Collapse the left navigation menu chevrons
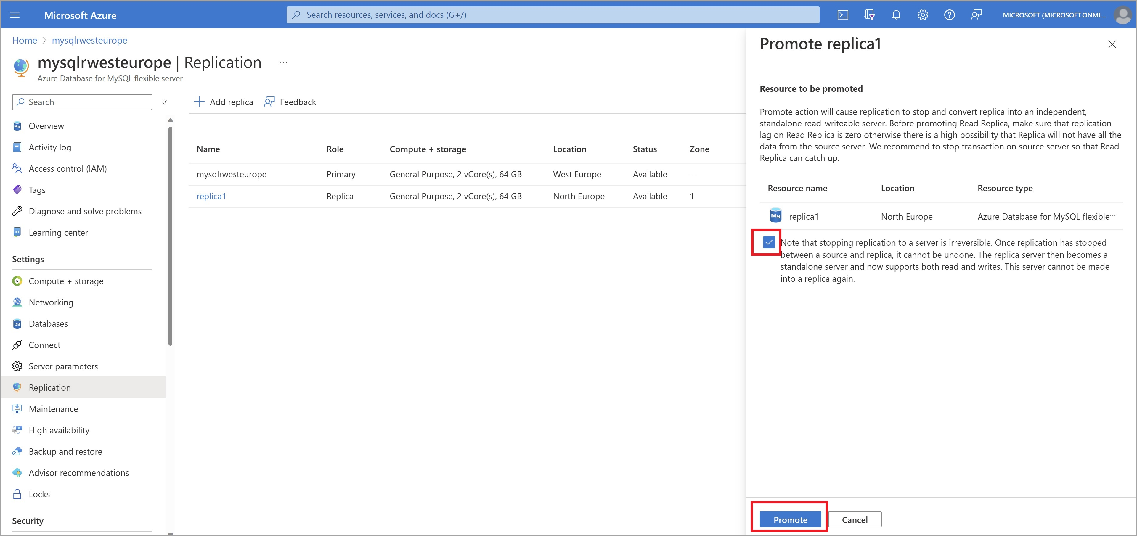The height and width of the screenshot is (536, 1137). click(165, 102)
